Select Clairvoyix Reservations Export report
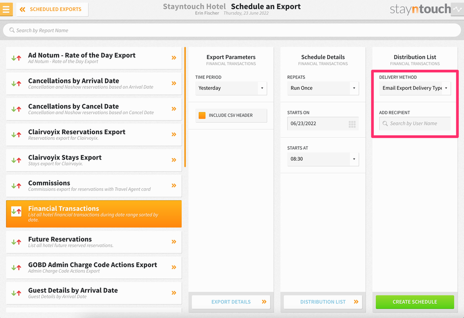 (x=94, y=135)
